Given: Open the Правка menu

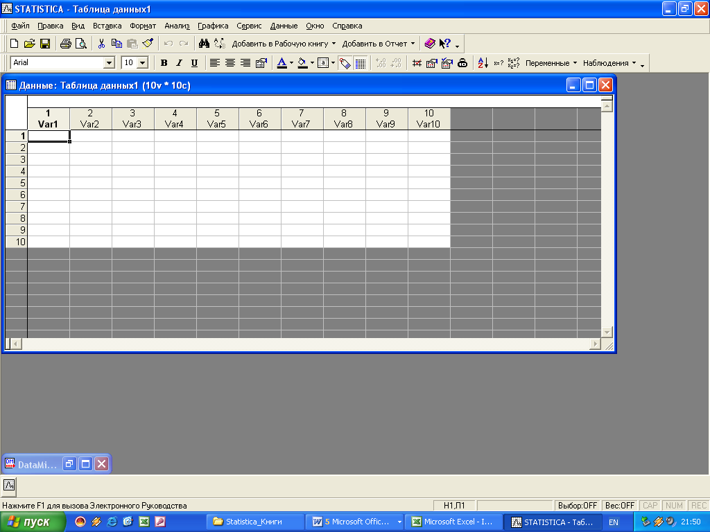Looking at the screenshot, I should click(50, 26).
